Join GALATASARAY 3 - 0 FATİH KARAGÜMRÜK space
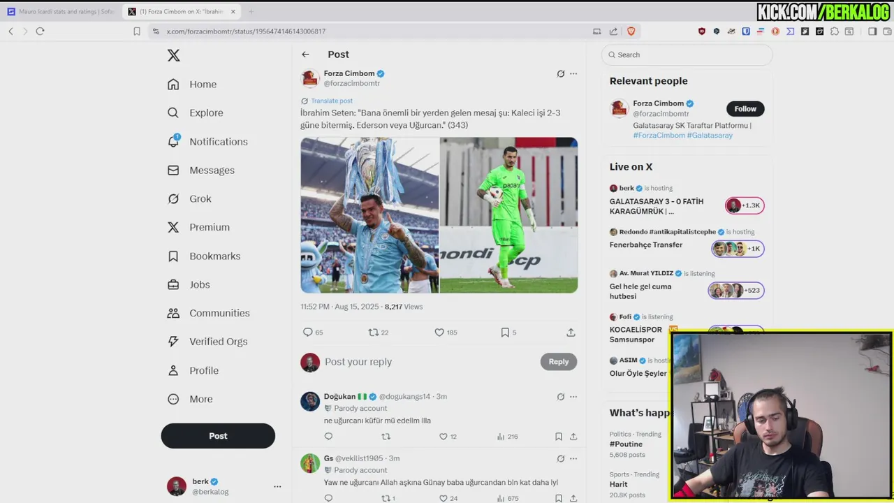Image resolution: width=894 pixels, height=503 pixels. 687,201
